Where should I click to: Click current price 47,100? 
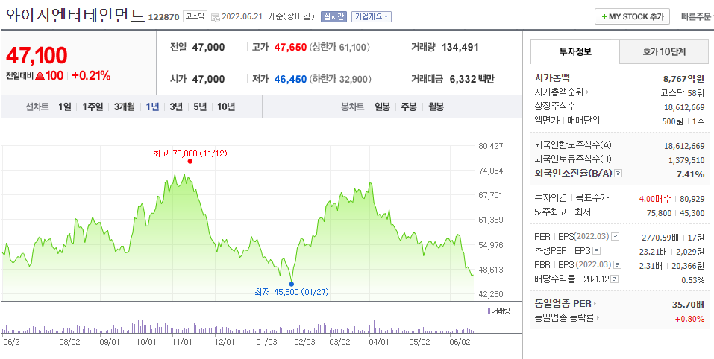coord(37,55)
